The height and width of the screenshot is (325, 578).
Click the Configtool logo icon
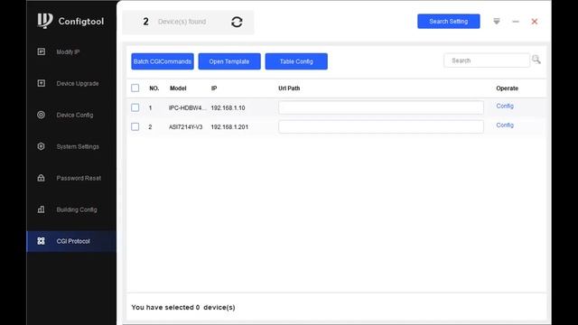45,21
